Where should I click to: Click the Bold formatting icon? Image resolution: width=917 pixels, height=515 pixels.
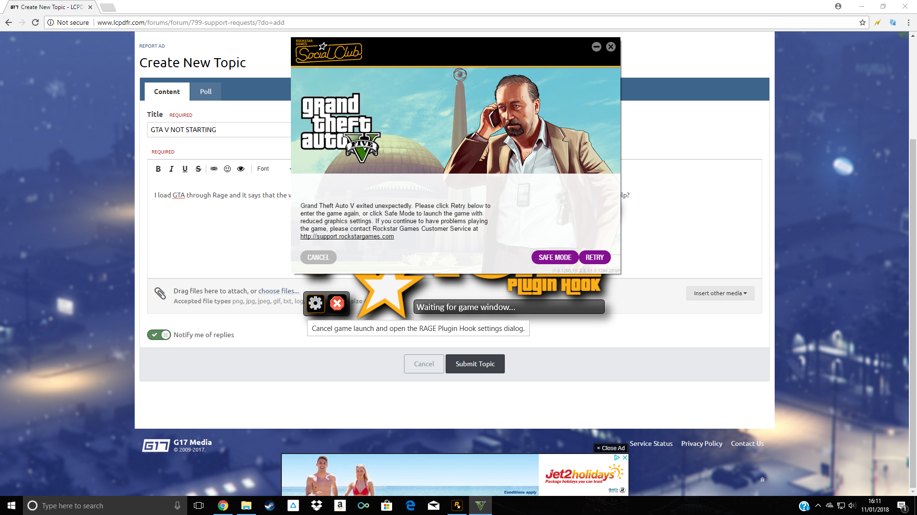[158, 169]
